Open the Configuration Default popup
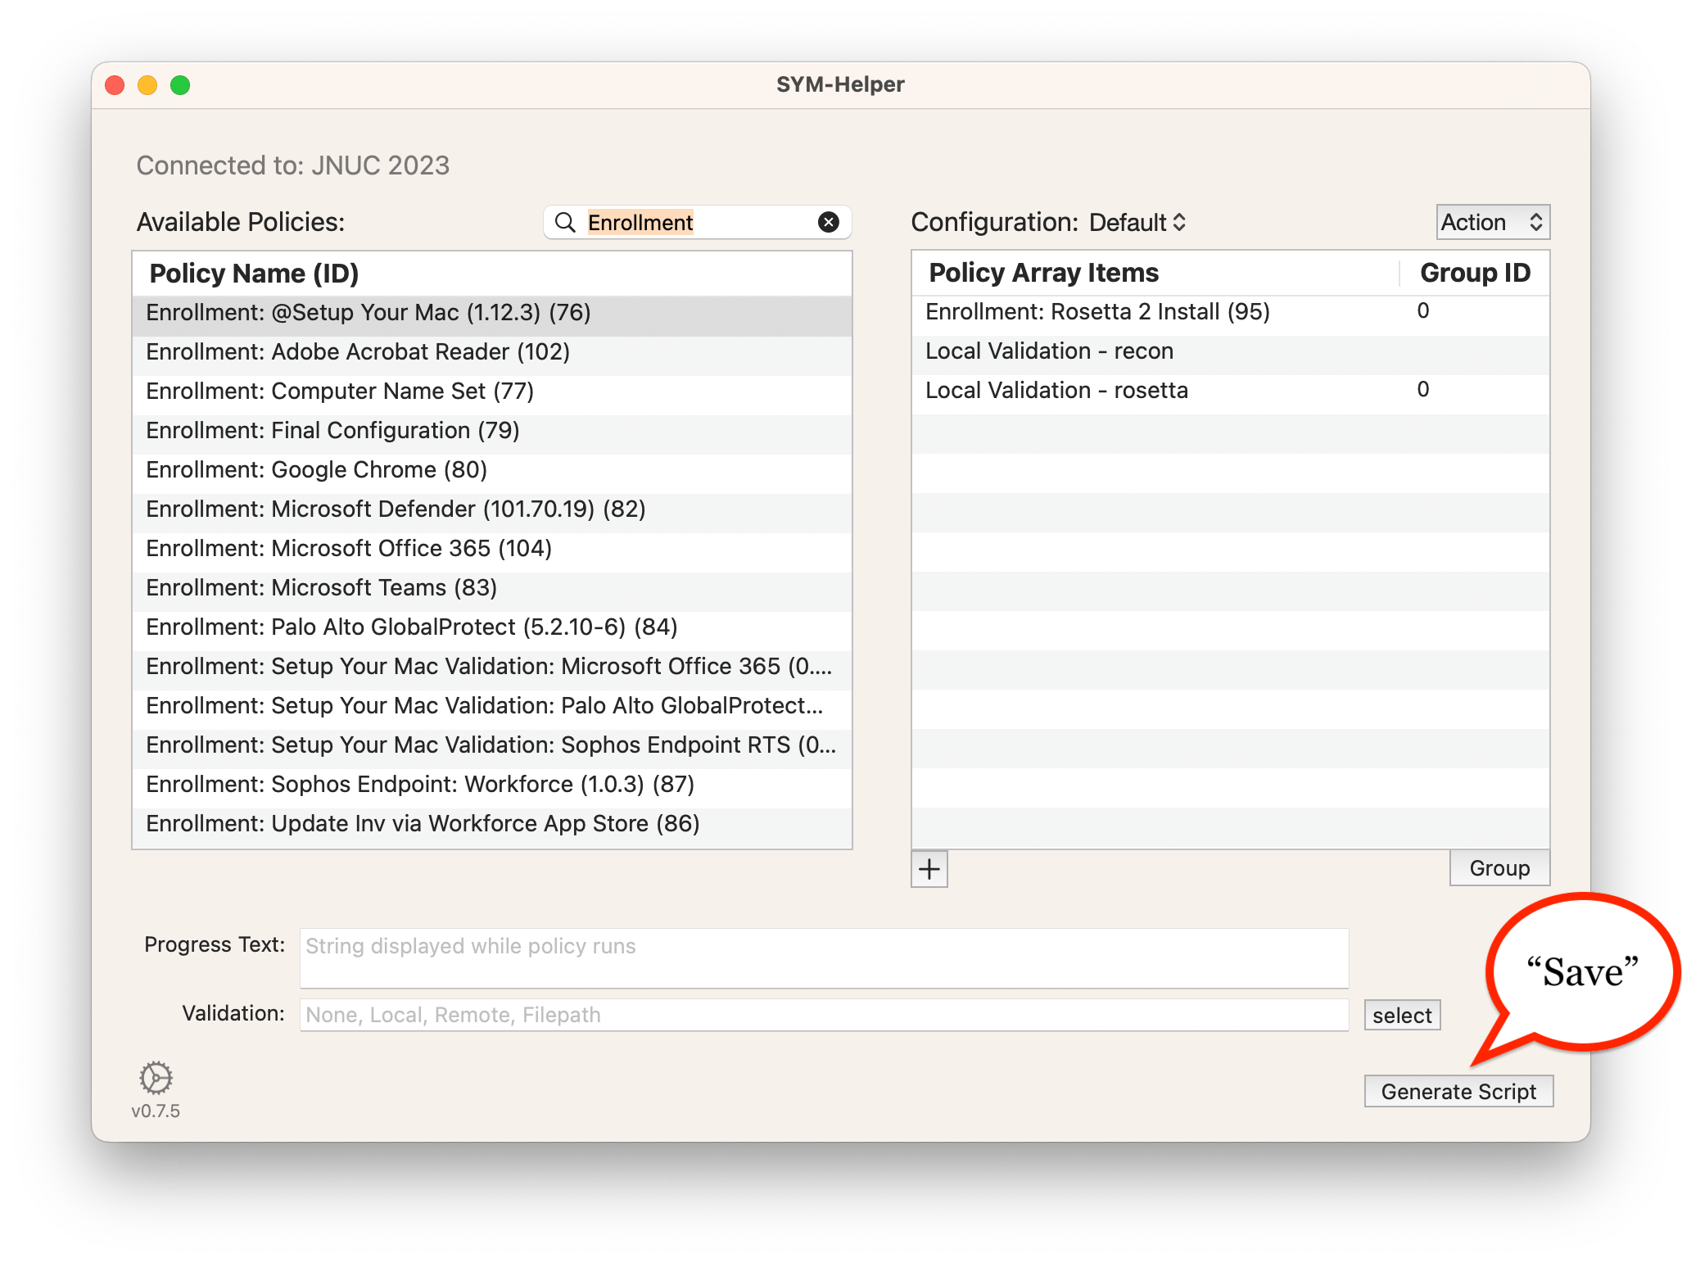Image resolution: width=1682 pixels, height=1263 pixels. pyautogui.click(x=1137, y=222)
